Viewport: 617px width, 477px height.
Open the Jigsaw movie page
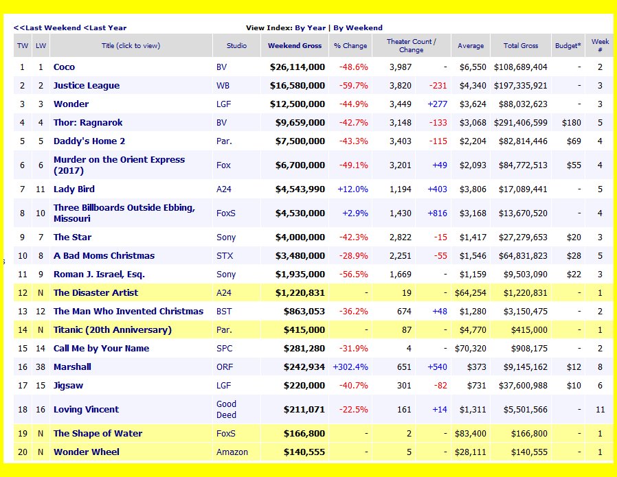69,386
